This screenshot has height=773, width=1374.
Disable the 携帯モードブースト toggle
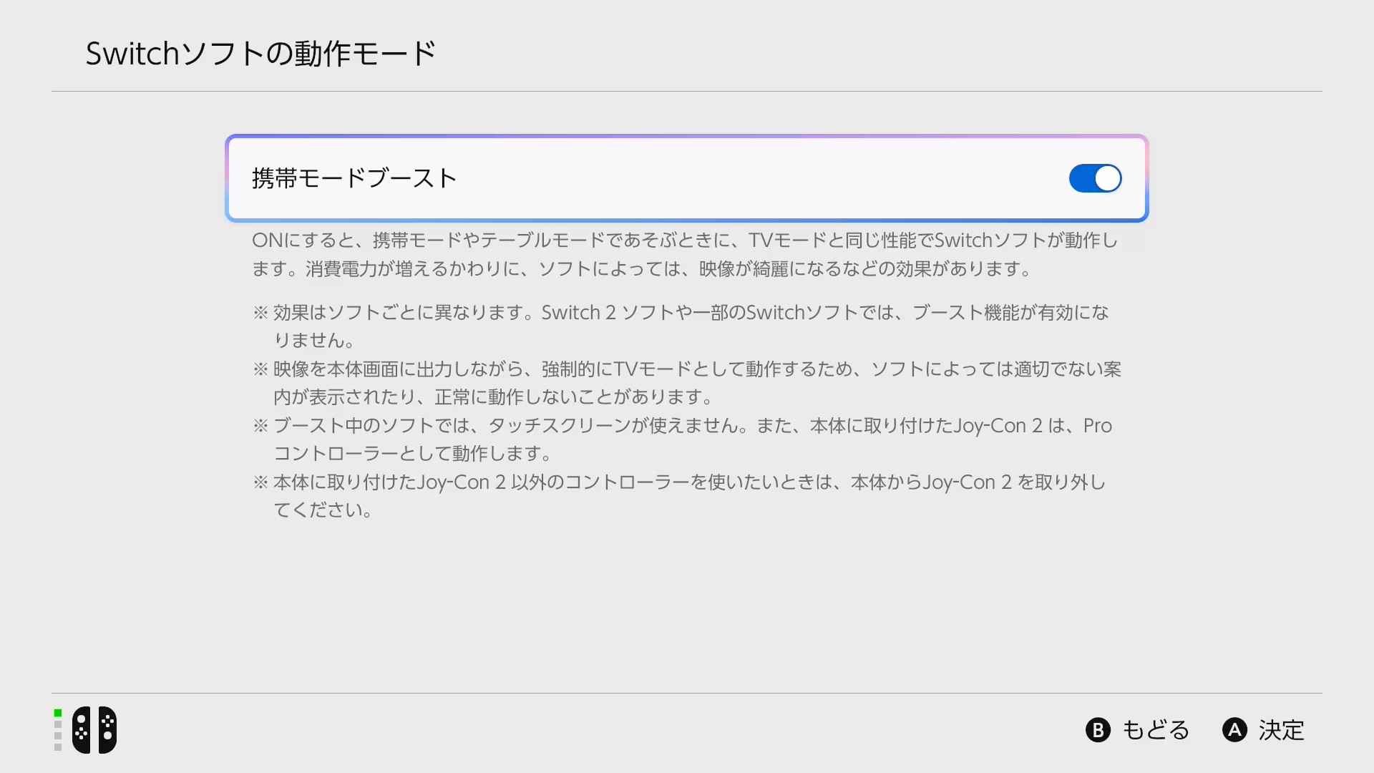pyautogui.click(x=1094, y=178)
